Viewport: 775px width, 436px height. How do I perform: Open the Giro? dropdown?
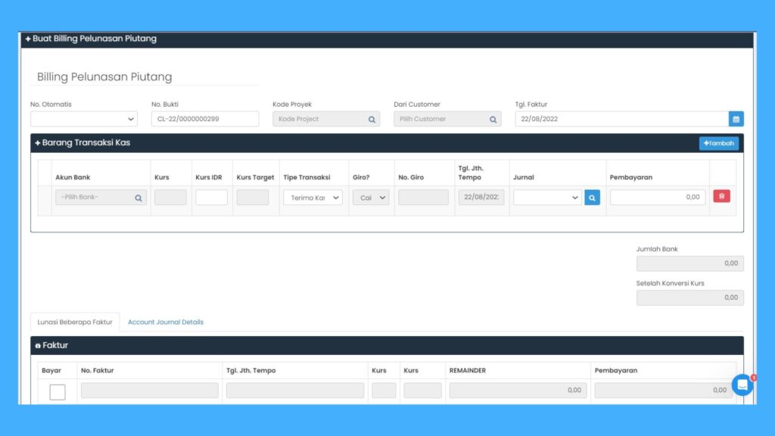tap(371, 198)
